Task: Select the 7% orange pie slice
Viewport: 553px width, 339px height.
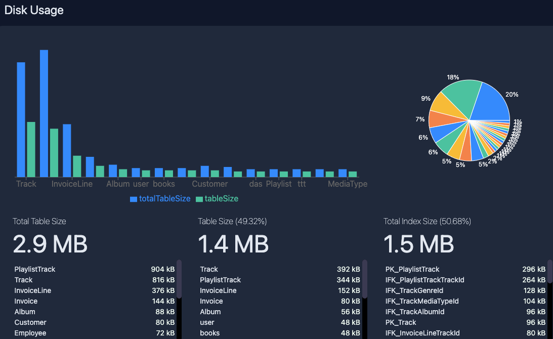Action: 438,119
